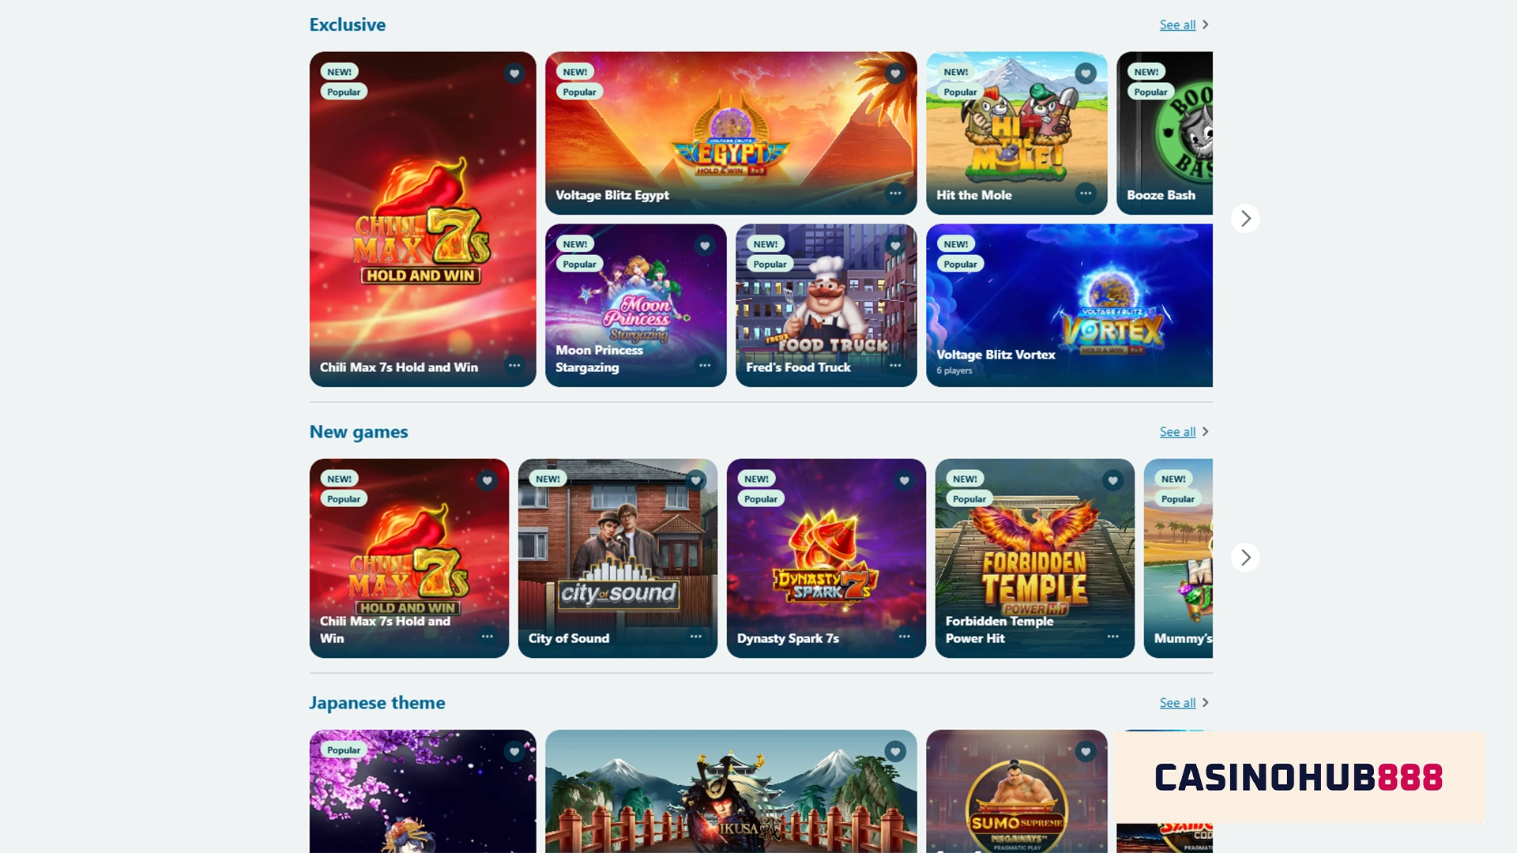Click the three-dot menu on Forbidden Temple Power Hit
Screen dimensions: 1517x853
tap(1112, 637)
